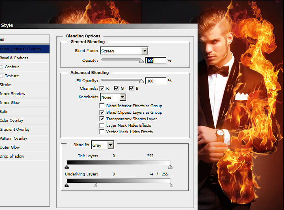
Task: Toggle the Texture checkbox
Action: [1, 76]
